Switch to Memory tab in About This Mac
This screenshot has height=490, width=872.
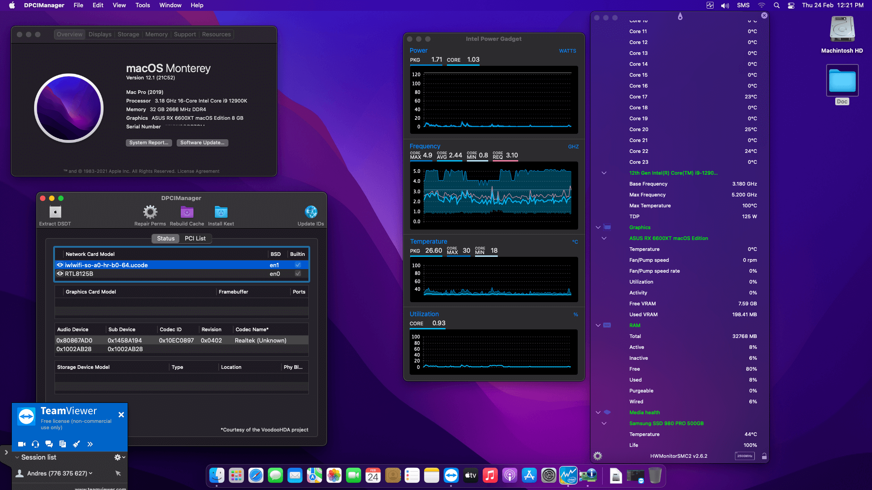pos(156,34)
